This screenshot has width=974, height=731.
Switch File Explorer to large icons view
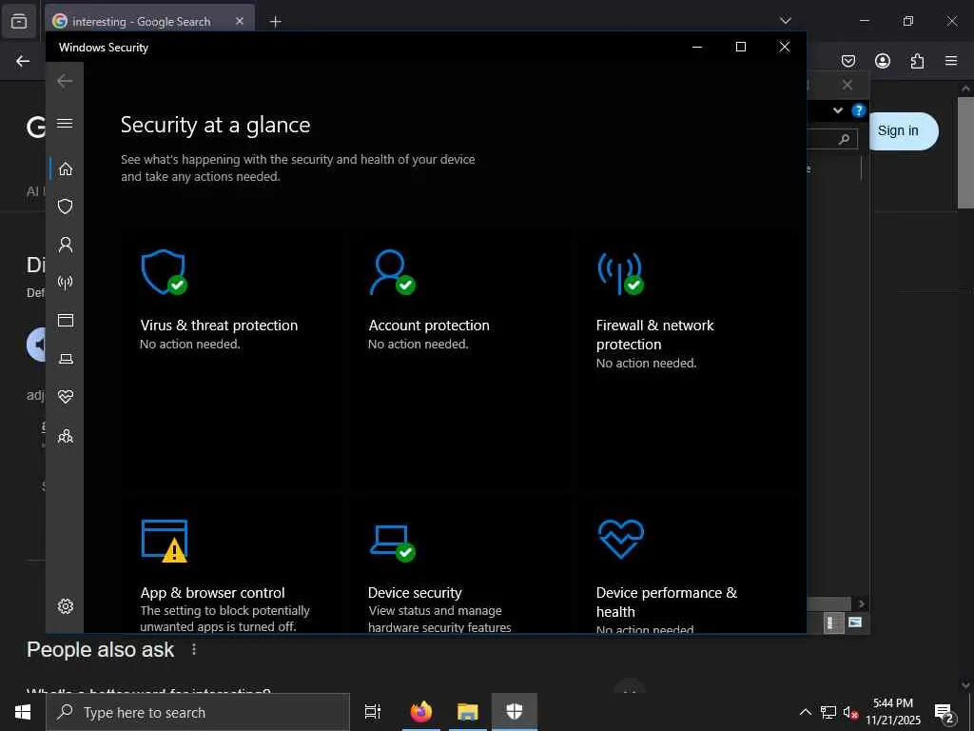coord(855,622)
